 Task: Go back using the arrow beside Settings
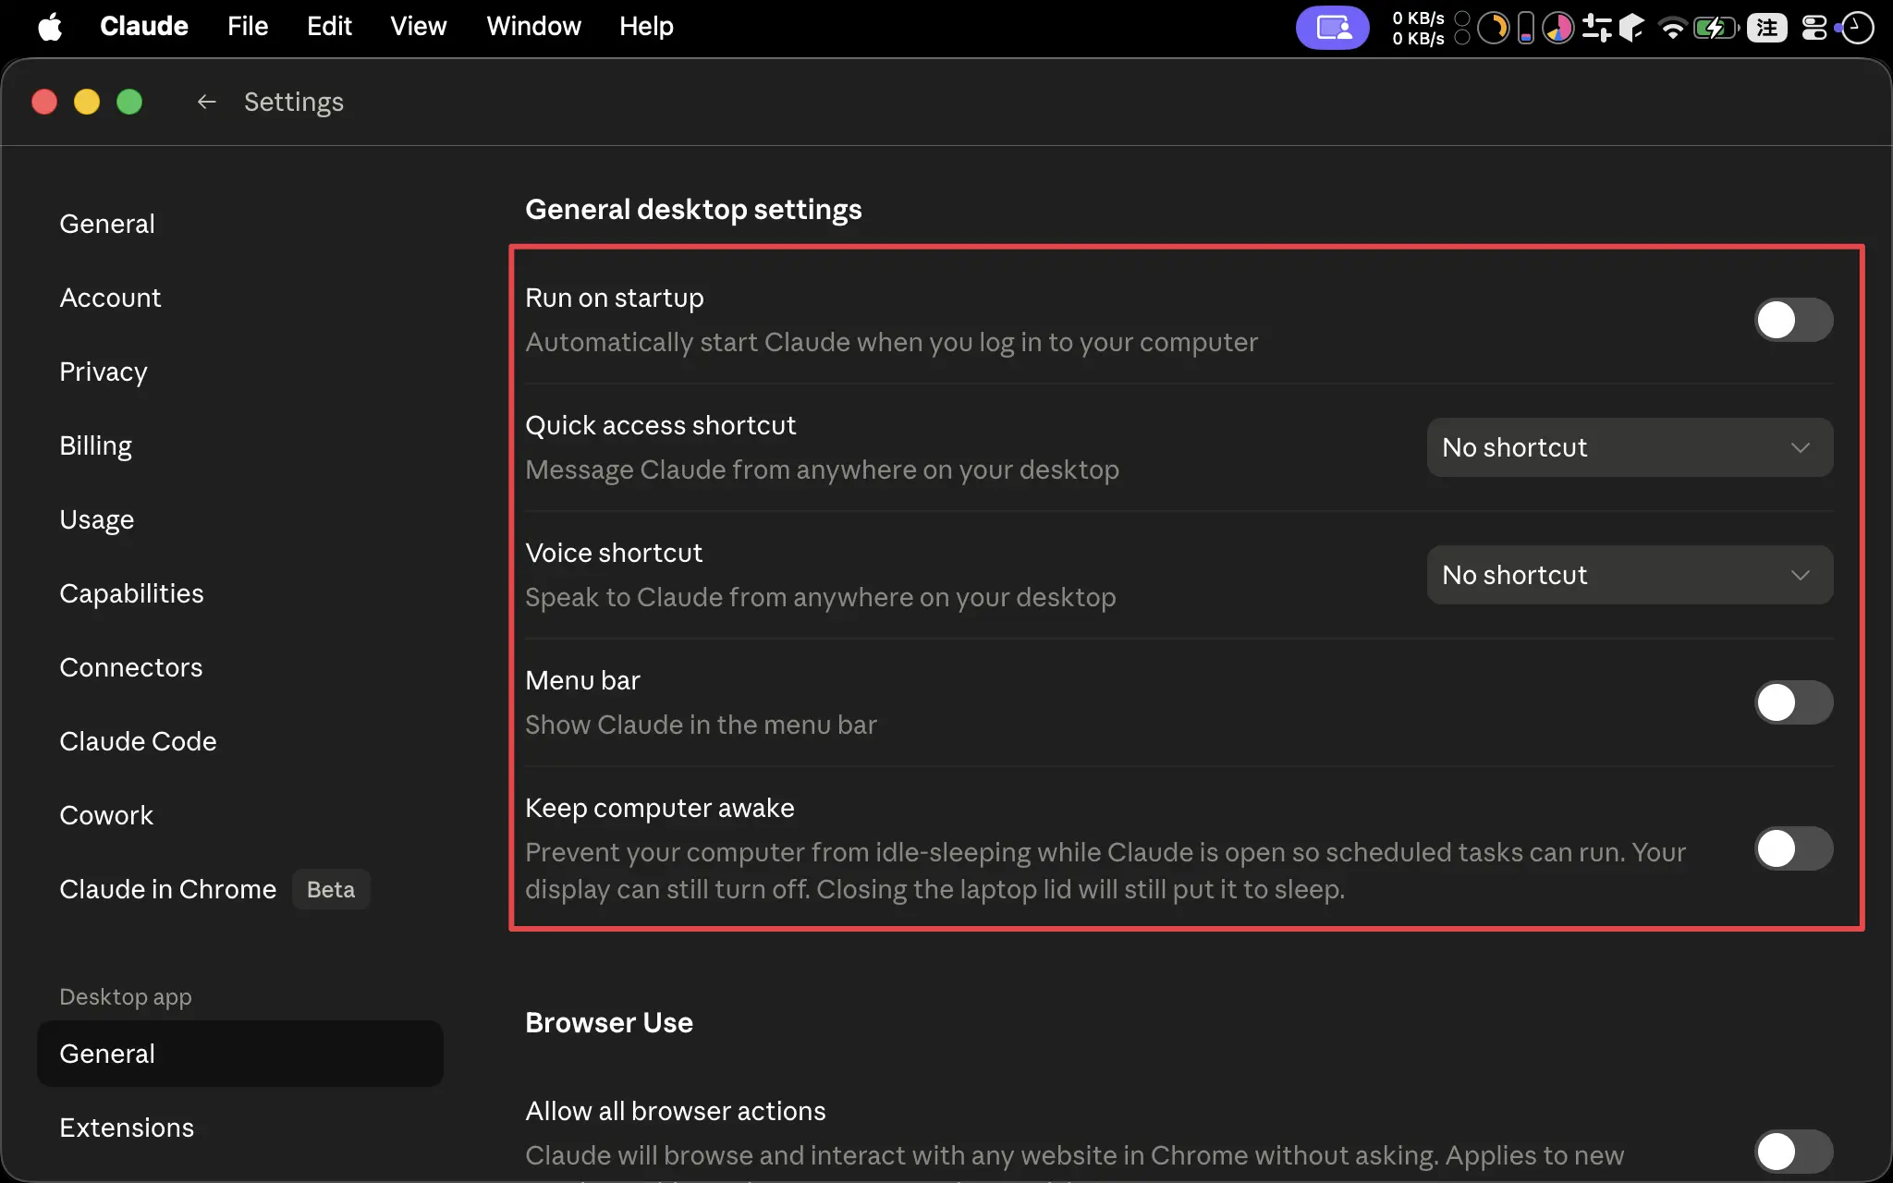(x=206, y=102)
